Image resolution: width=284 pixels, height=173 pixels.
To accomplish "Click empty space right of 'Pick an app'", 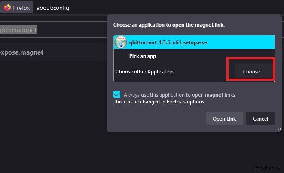I will click(x=215, y=56).
